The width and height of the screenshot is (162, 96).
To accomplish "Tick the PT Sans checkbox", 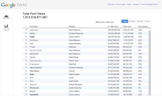I will click(26, 47).
